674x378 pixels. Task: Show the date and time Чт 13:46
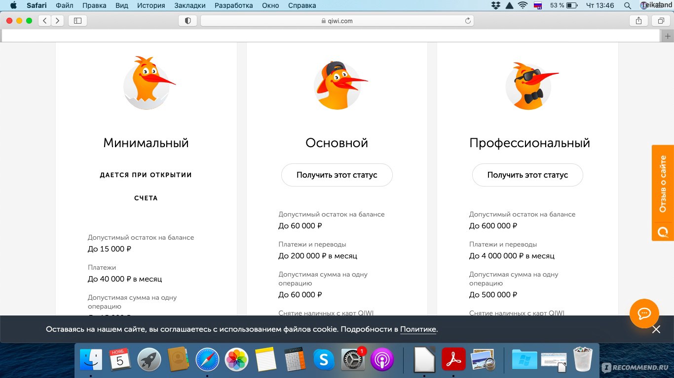[x=600, y=5]
